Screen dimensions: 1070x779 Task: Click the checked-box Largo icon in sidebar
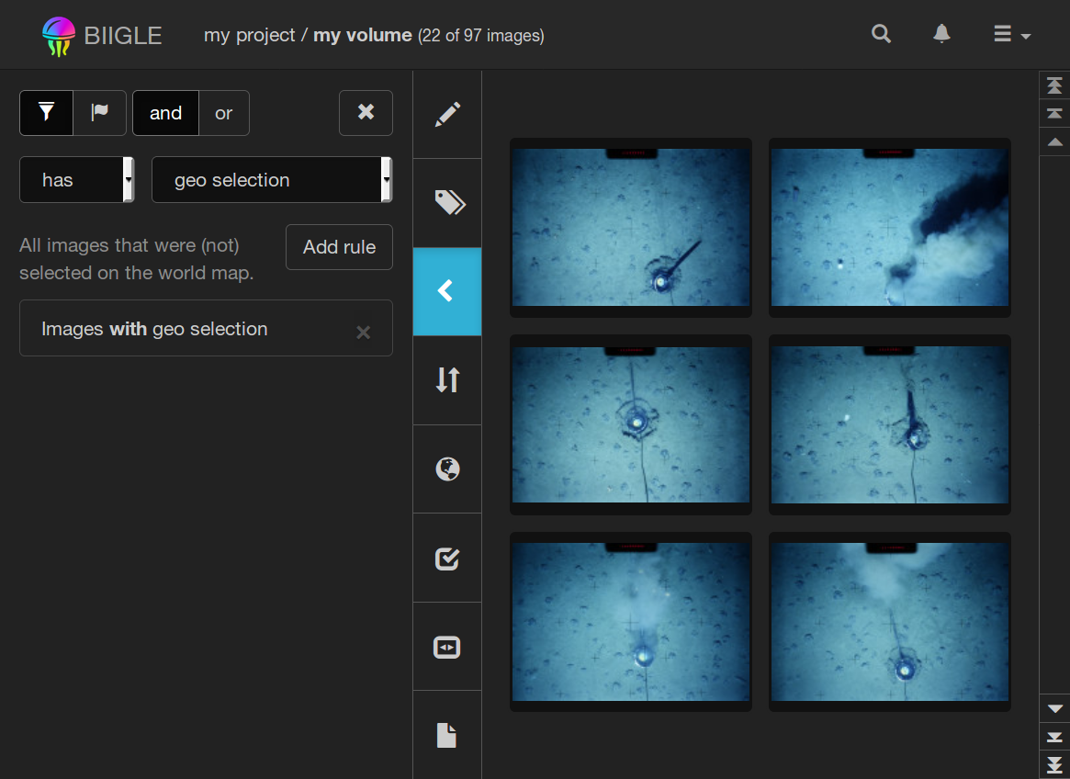point(447,558)
